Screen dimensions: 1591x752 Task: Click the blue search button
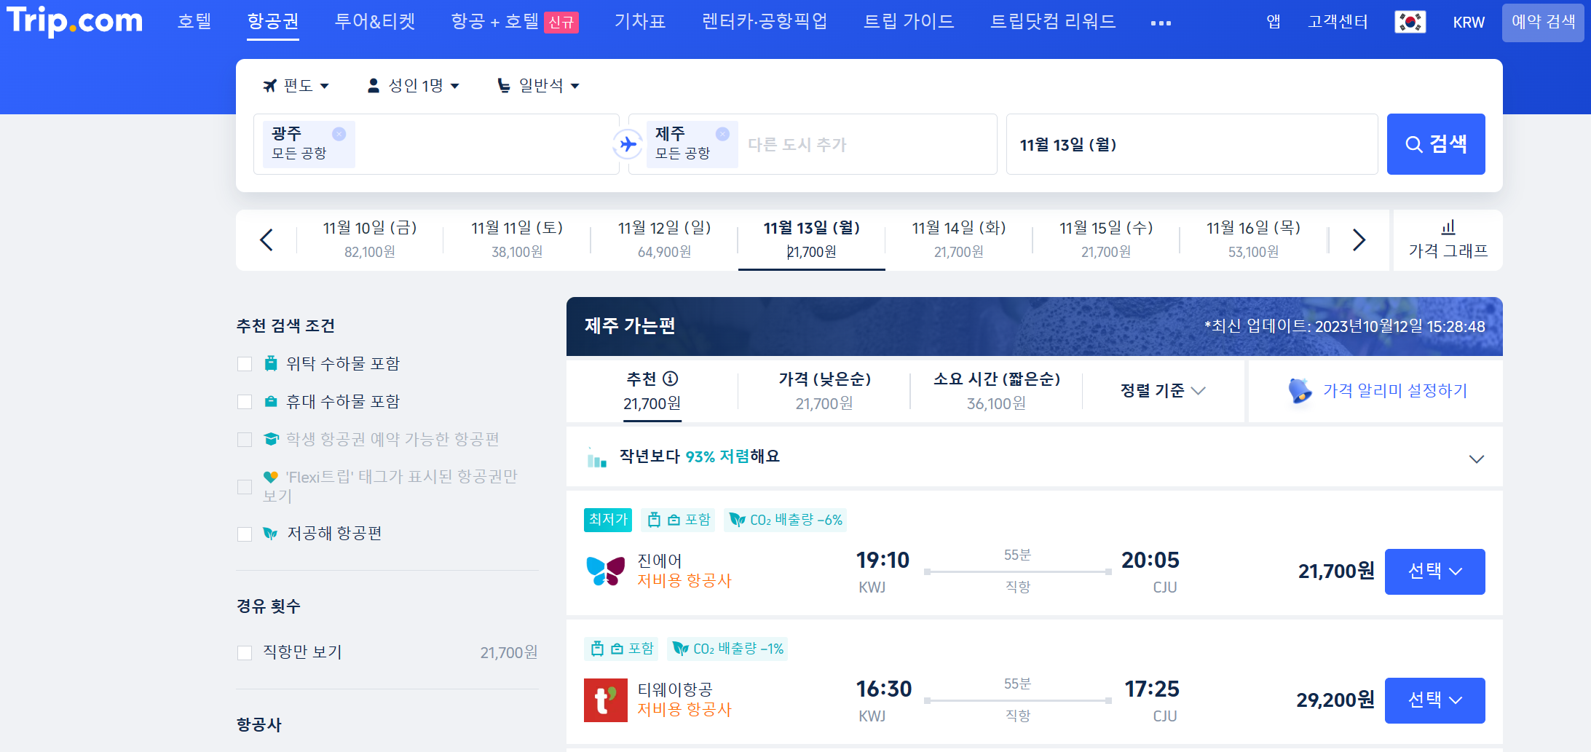pyautogui.click(x=1435, y=143)
